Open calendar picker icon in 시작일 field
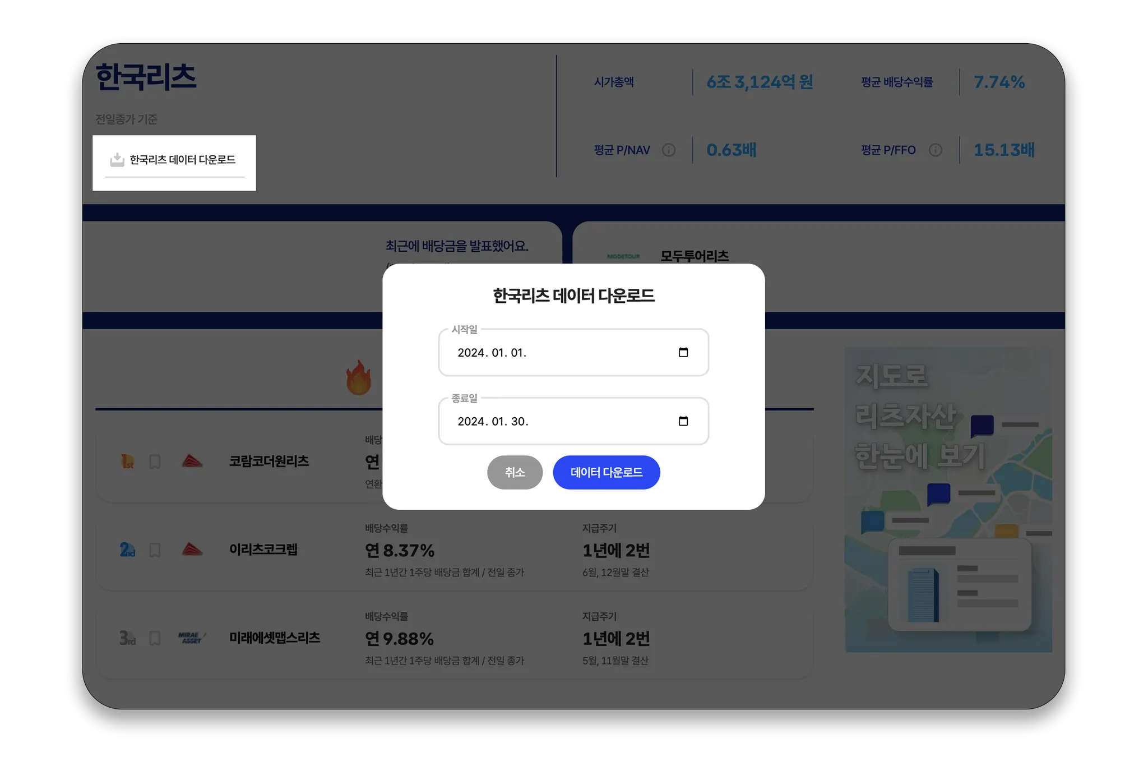The width and height of the screenshot is (1148, 766). tap(683, 352)
